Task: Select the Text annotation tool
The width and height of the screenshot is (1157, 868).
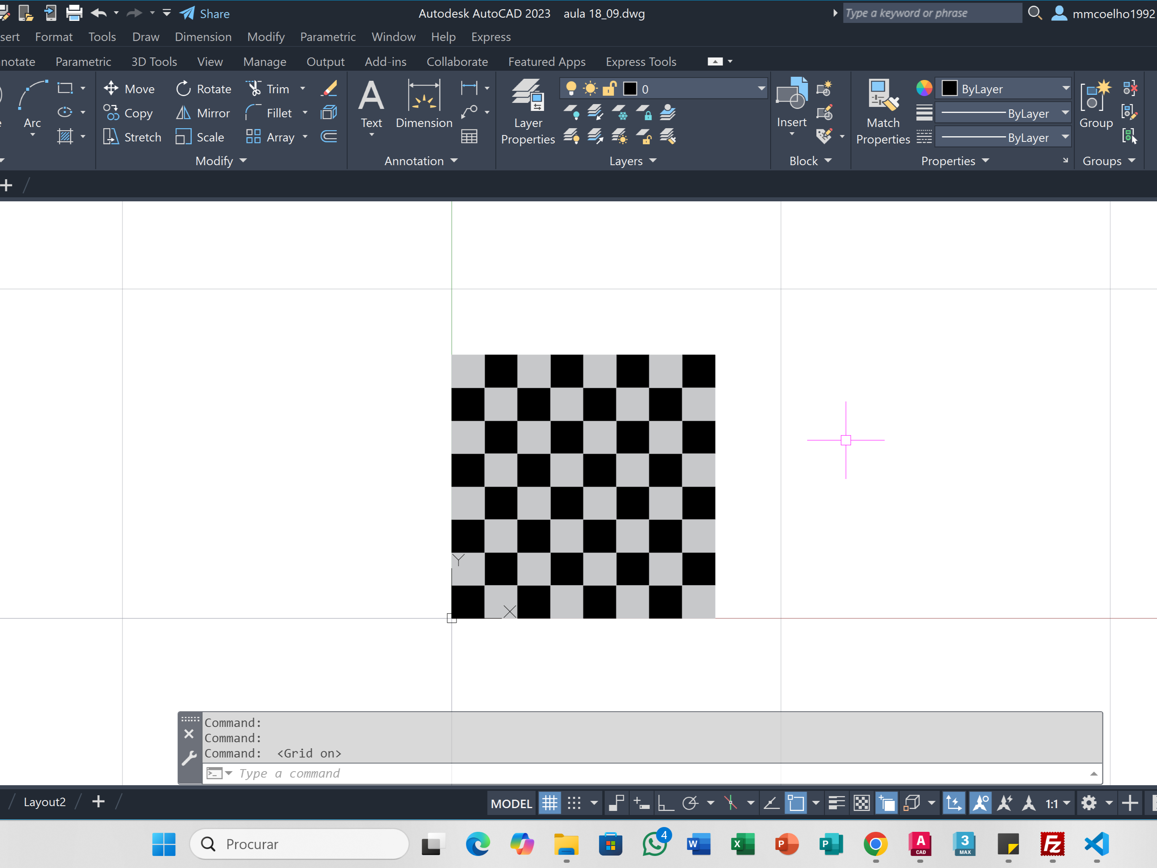Action: [371, 104]
